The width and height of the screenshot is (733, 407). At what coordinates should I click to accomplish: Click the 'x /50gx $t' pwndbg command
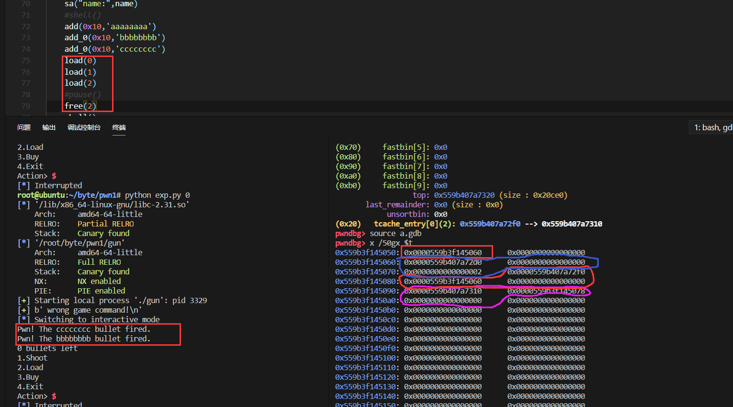(391, 243)
